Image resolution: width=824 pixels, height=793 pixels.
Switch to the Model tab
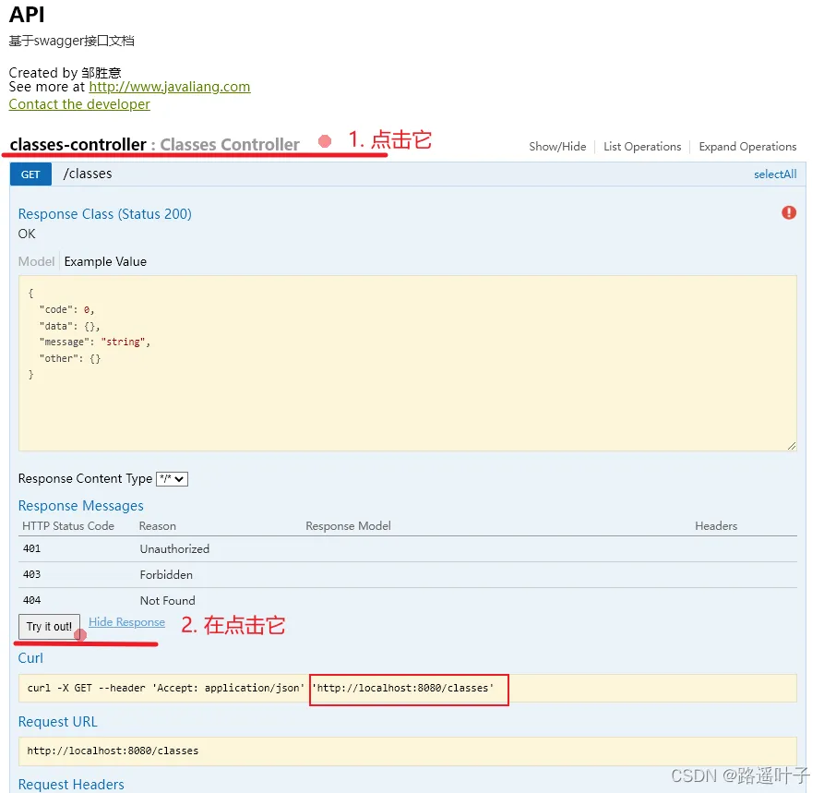click(36, 261)
